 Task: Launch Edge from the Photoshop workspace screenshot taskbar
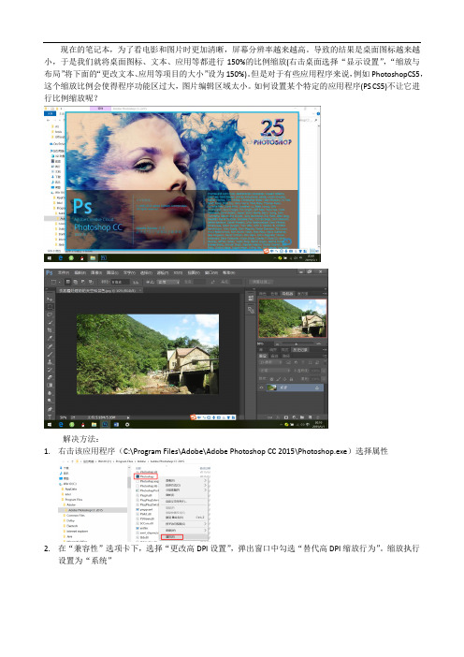(x=61, y=425)
